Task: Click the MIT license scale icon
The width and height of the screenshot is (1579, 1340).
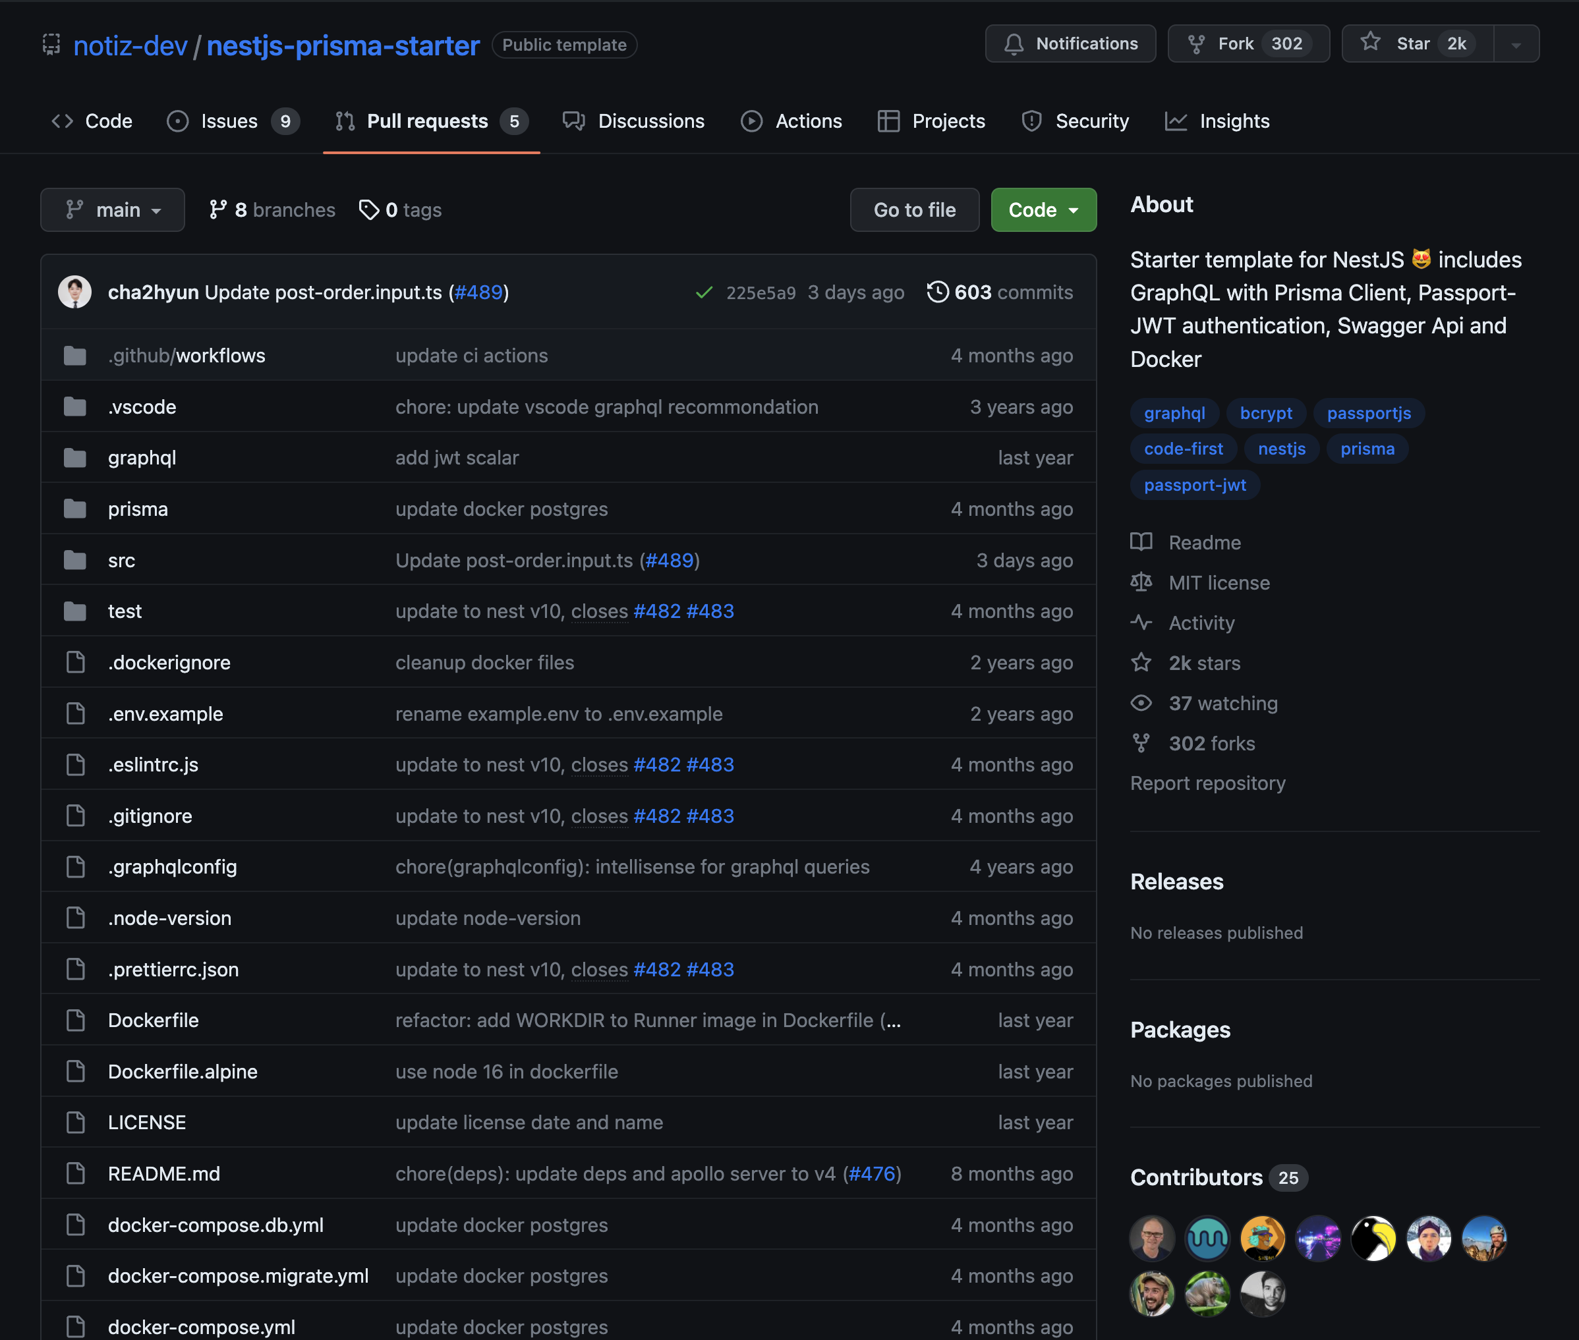Action: pyautogui.click(x=1141, y=582)
